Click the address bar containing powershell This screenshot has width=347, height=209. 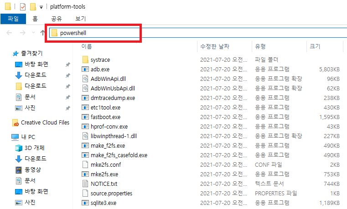(198, 33)
